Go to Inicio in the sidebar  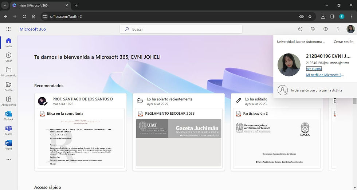tap(9, 42)
